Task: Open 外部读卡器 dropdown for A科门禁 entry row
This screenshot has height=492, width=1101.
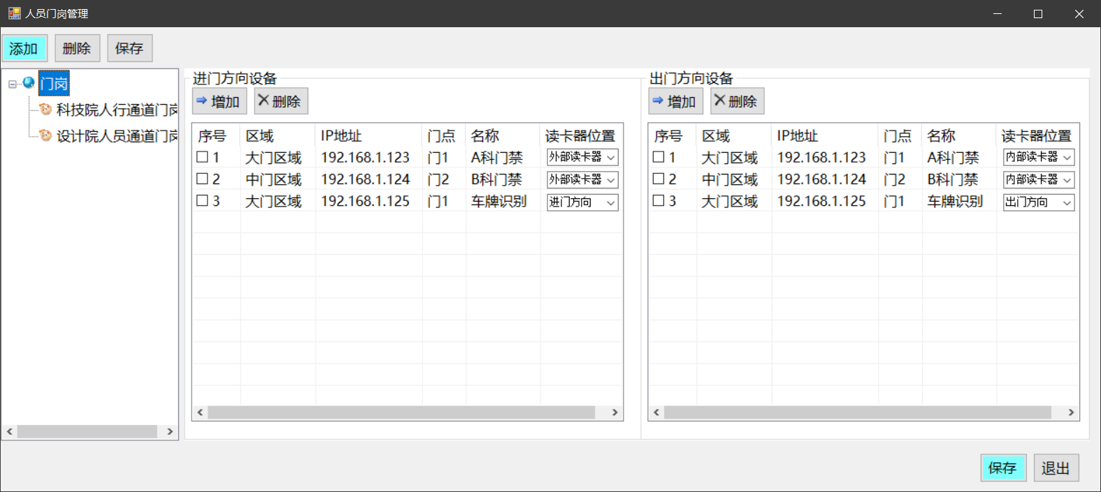Action: click(610, 158)
